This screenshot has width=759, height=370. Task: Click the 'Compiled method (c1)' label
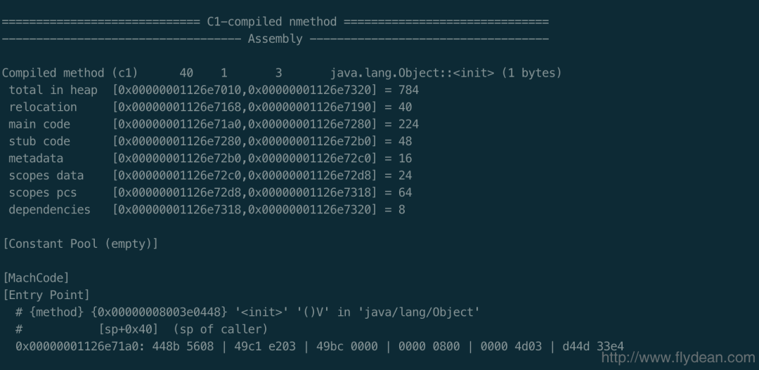point(70,73)
